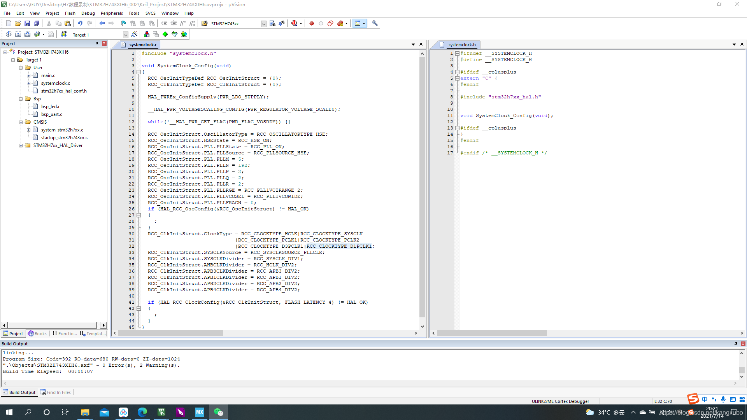747x420 pixels.
Task: Expand main.c tree node
Action: pyautogui.click(x=28, y=75)
